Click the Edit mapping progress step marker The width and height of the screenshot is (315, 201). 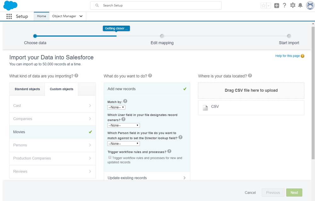click(x=162, y=36)
